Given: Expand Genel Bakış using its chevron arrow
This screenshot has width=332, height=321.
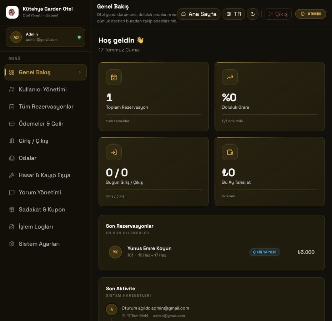Looking at the screenshot, I should coord(80,72).
